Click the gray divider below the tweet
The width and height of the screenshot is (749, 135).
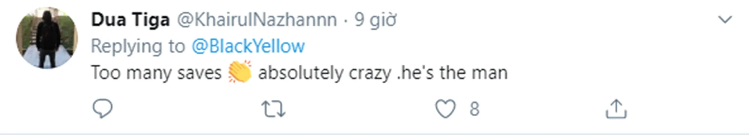(374, 133)
